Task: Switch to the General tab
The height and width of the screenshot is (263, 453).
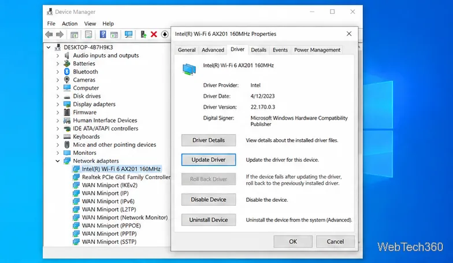Action: 187,50
